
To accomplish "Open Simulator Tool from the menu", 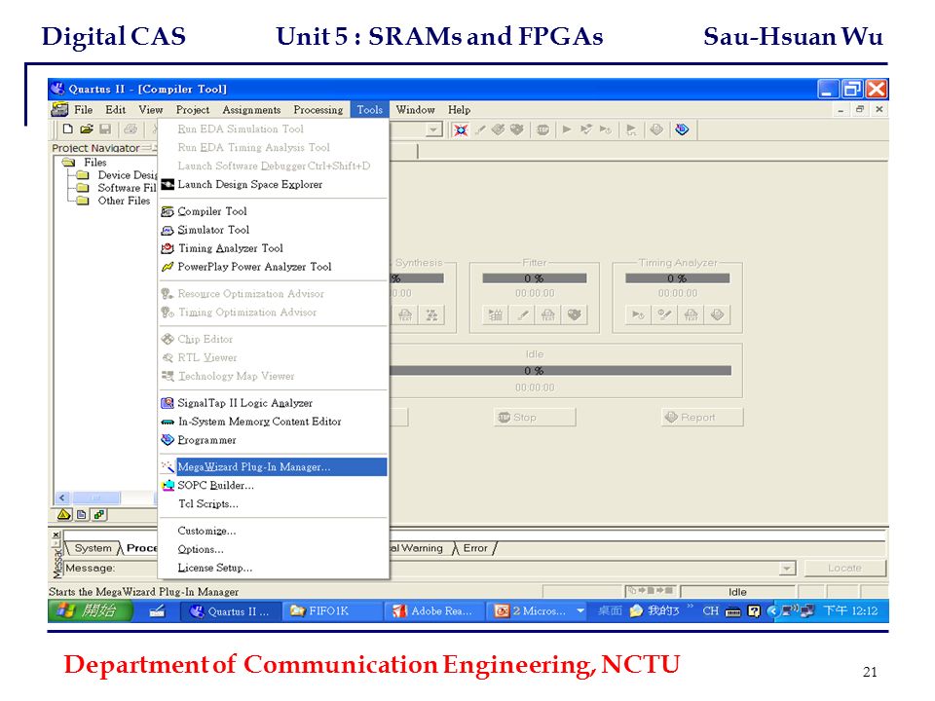I will point(274,230).
